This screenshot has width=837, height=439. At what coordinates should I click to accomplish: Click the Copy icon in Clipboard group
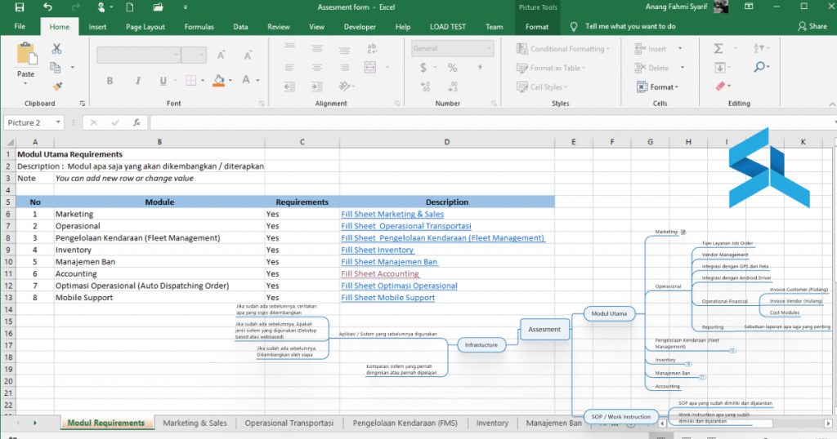[55, 67]
